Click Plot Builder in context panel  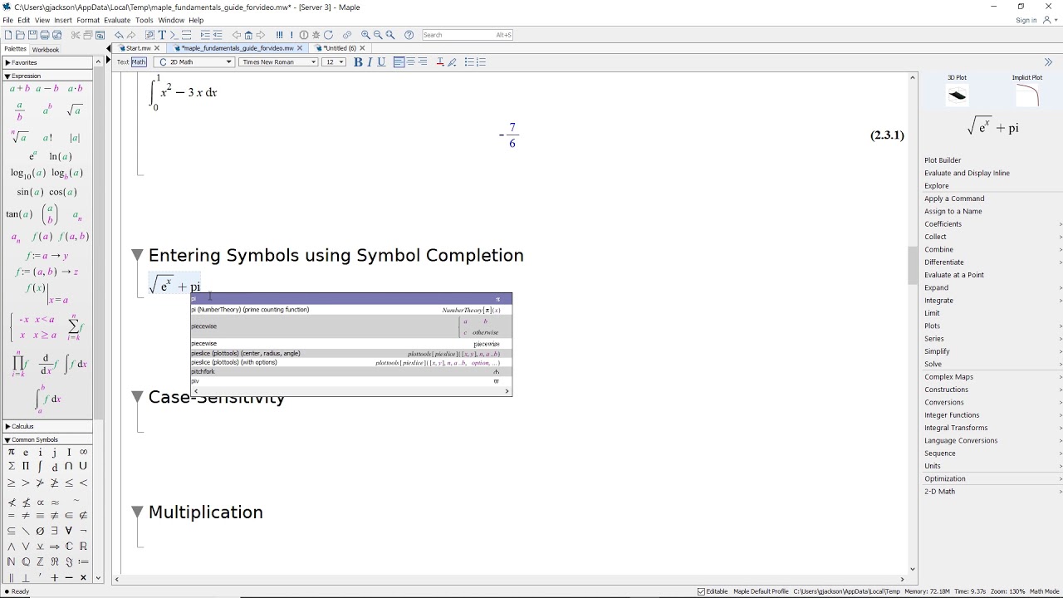tap(943, 160)
